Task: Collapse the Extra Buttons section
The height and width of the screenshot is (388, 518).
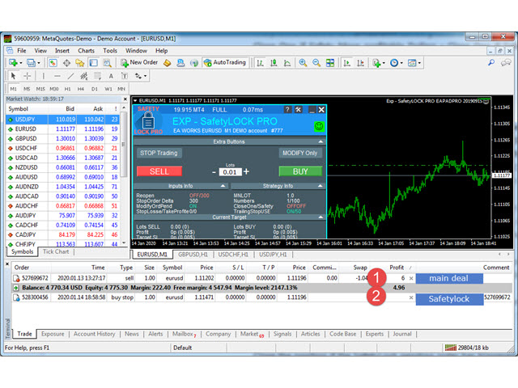Action: click(x=321, y=141)
